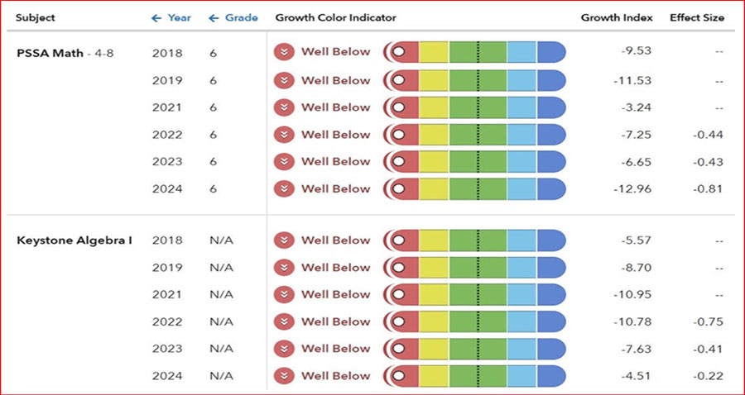Image resolution: width=745 pixels, height=395 pixels.
Task: Click the Well Below icon for PSSA Math 2022
Action: click(285, 135)
